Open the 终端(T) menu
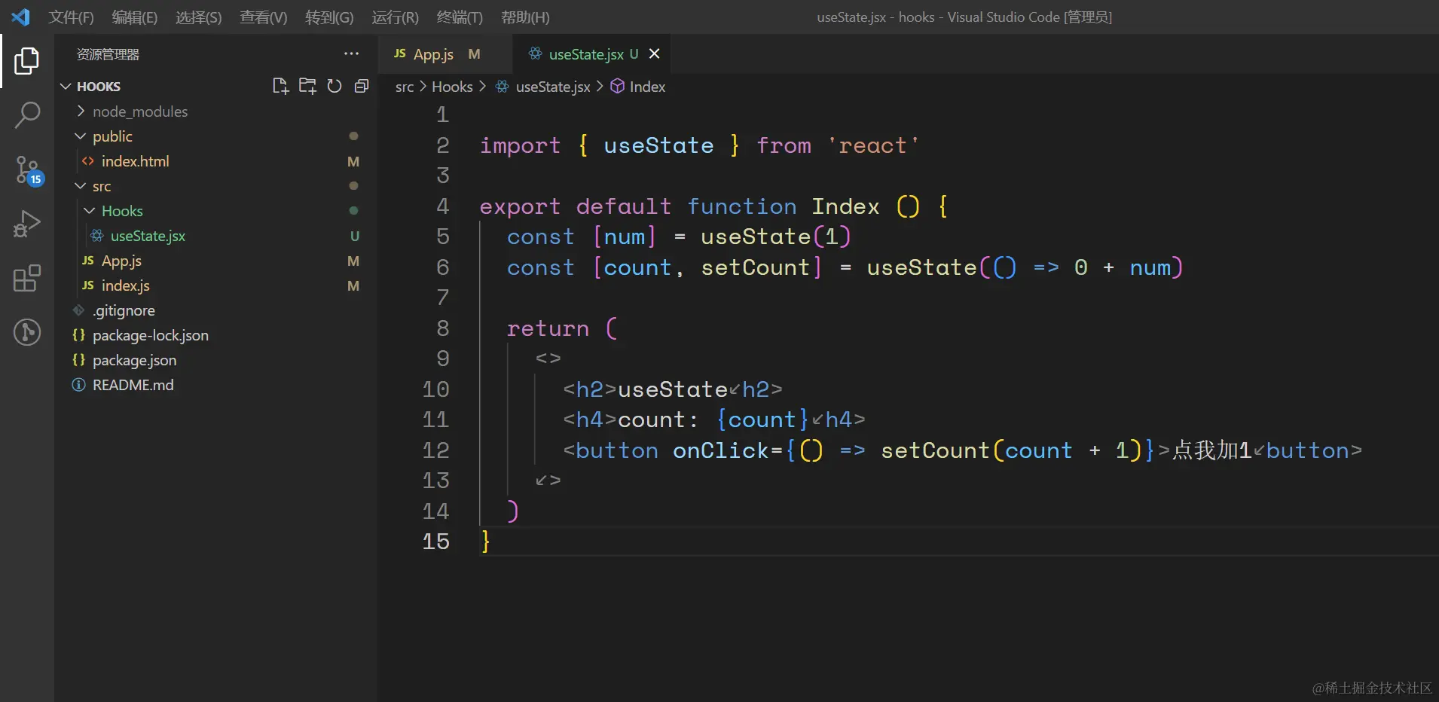Viewport: 1439px width, 702px height. coord(460,17)
